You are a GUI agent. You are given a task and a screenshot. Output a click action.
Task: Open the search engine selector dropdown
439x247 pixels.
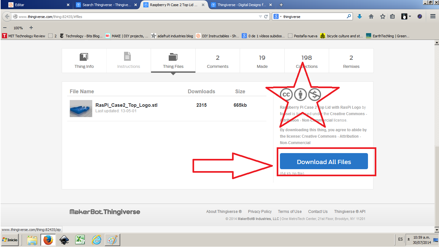281,16
